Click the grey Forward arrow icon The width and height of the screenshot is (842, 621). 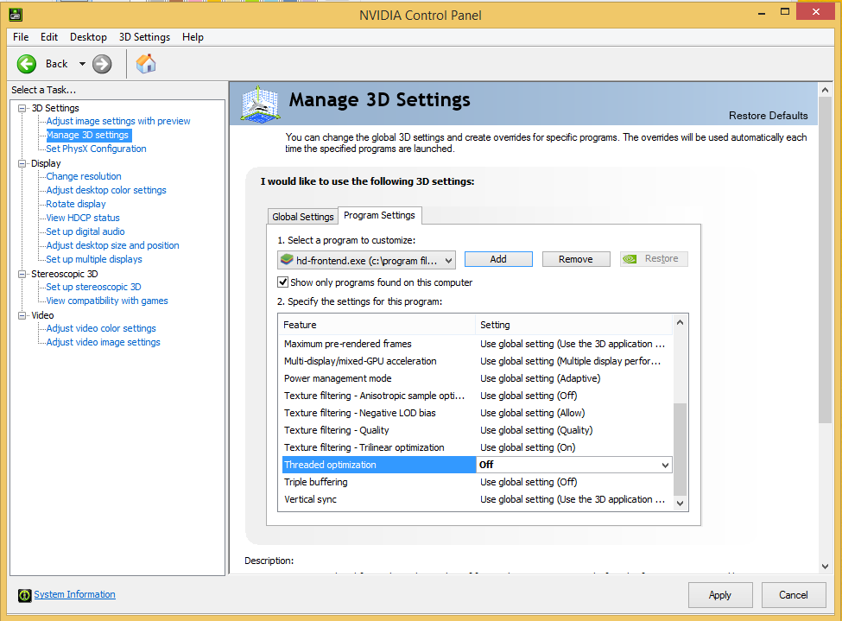pos(102,64)
